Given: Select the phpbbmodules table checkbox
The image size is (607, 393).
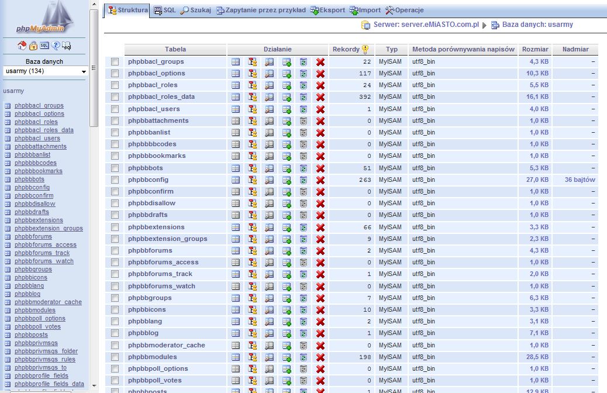Looking at the screenshot, I should [115, 357].
